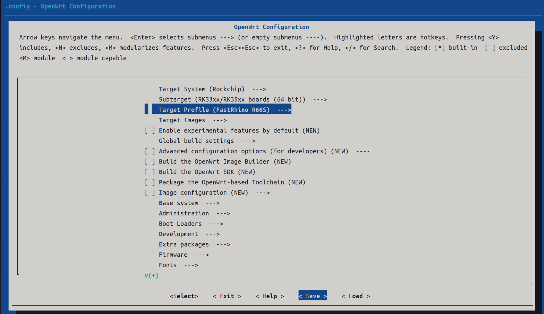
Task: Open the Target Images submenu
Action: click(193, 120)
